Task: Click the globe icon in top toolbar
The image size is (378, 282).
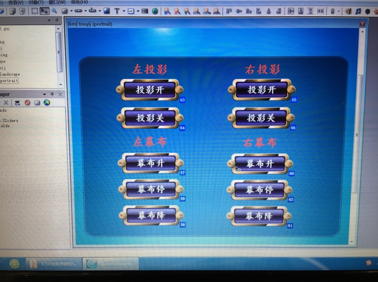Action: point(155,11)
